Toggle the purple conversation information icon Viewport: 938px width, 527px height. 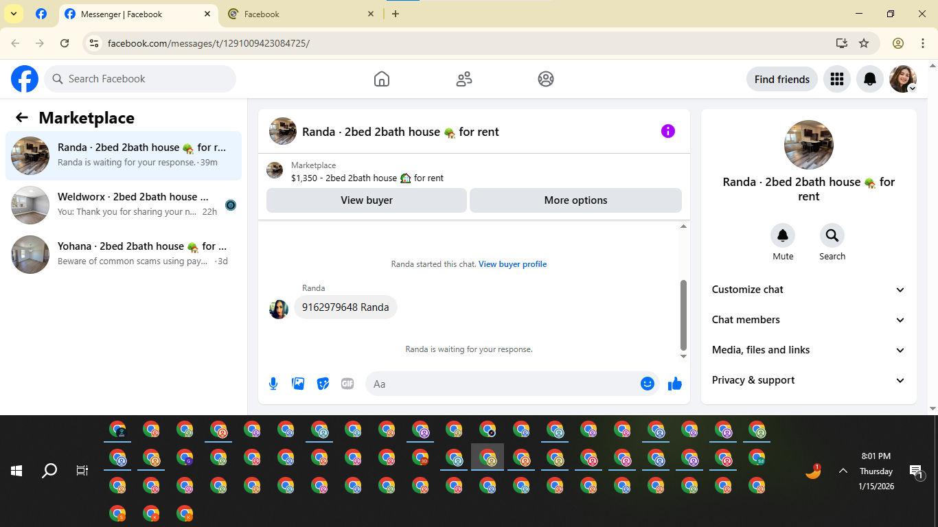(x=668, y=131)
